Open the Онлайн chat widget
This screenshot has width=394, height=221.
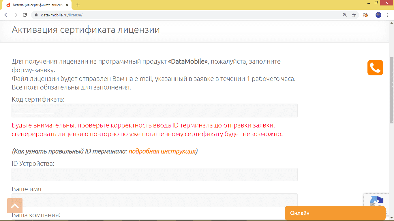pos(335,213)
